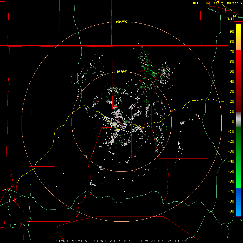Click the -70 value on the velocity scale

231,191
